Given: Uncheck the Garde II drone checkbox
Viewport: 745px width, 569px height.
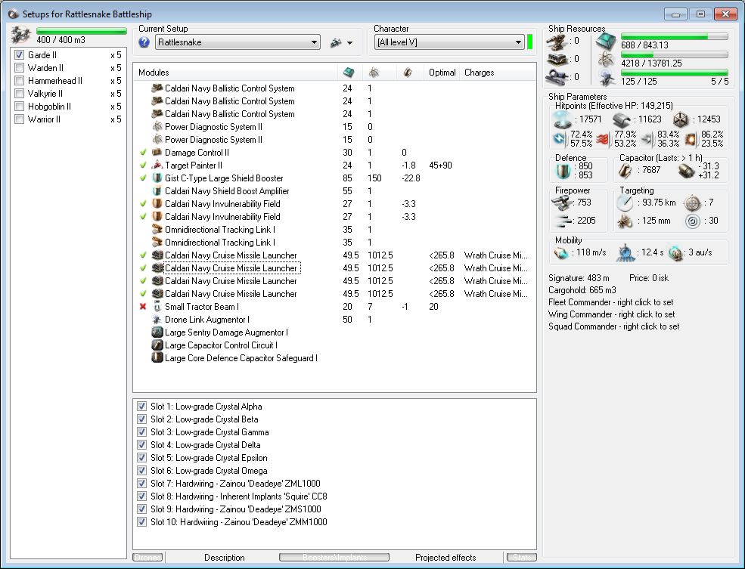Looking at the screenshot, I should coord(19,55).
